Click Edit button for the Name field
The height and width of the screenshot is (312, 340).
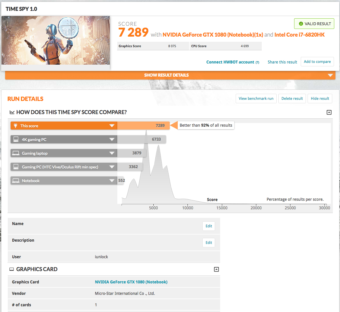click(209, 226)
